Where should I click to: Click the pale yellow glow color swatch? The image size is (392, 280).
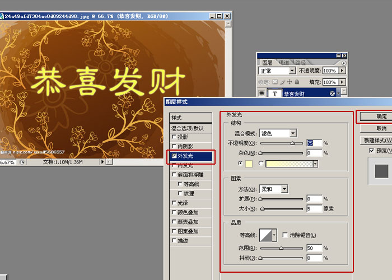coord(249,164)
